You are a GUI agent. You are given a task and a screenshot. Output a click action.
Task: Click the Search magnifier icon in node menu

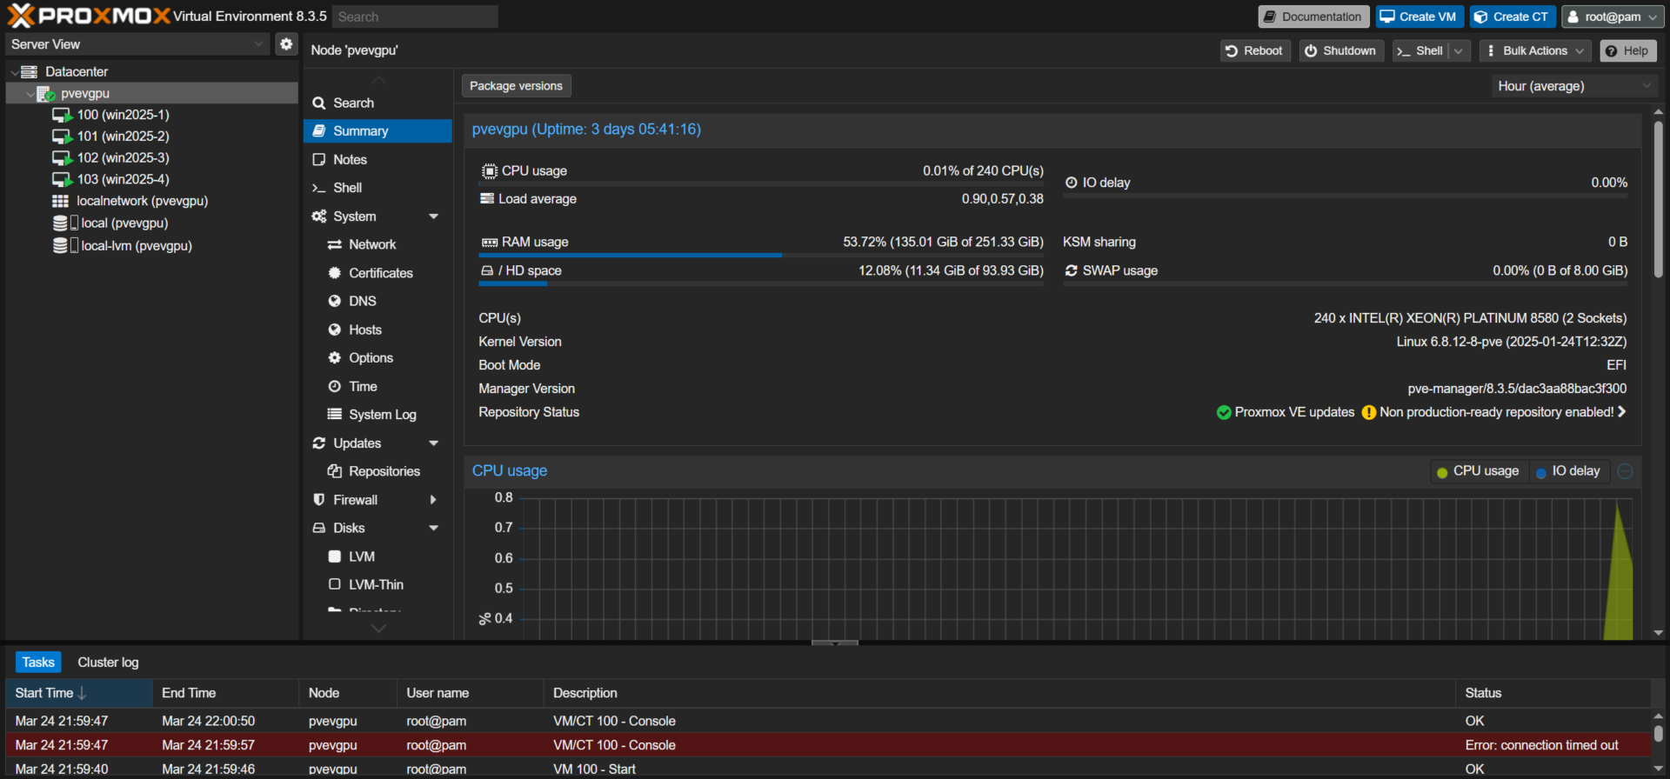(319, 103)
